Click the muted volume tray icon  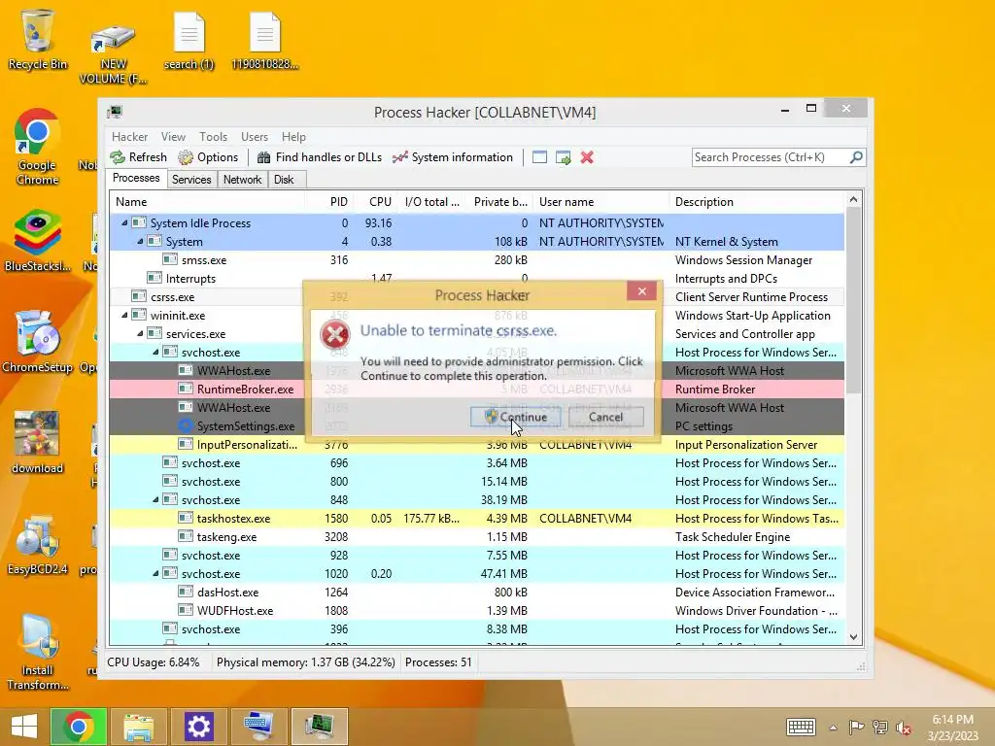pos(904,728)
